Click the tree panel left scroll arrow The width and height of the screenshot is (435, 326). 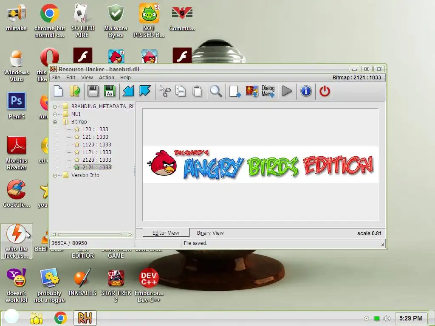pos(54,234)
